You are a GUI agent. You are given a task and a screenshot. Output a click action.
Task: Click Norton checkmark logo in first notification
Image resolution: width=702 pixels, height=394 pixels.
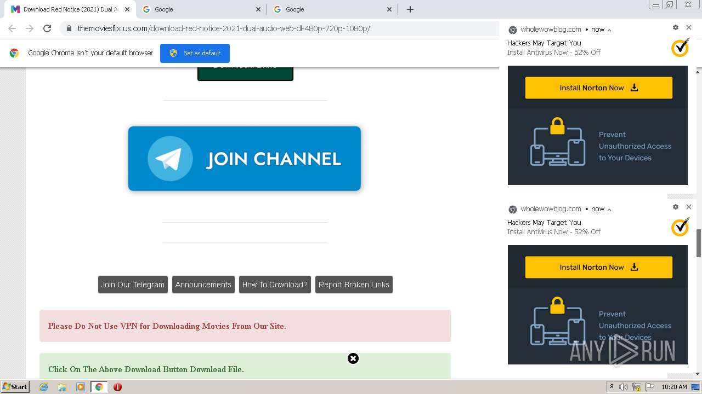(680, 48)
